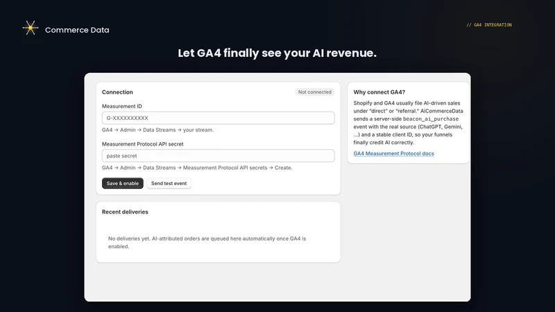
Task: Click the Save & enable button
Action: [123, 183]
